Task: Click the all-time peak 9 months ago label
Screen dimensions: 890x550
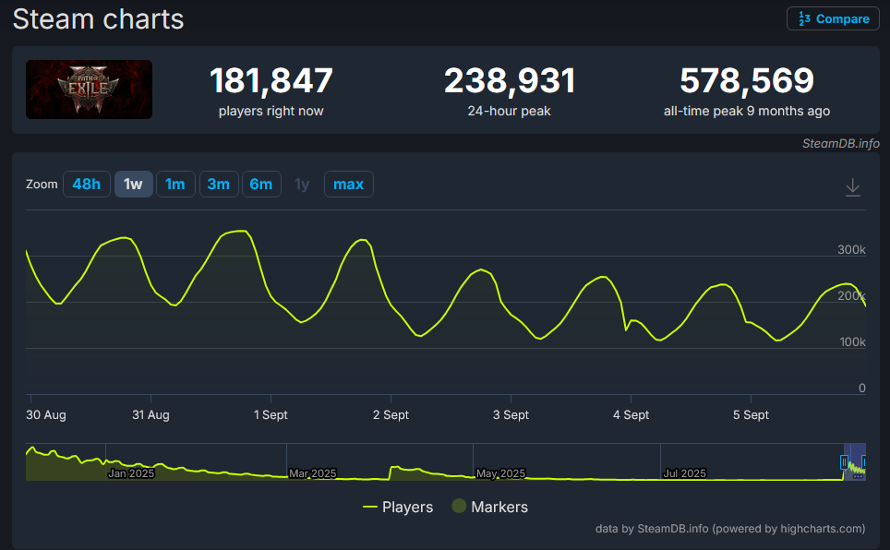Action: [746, 112]
